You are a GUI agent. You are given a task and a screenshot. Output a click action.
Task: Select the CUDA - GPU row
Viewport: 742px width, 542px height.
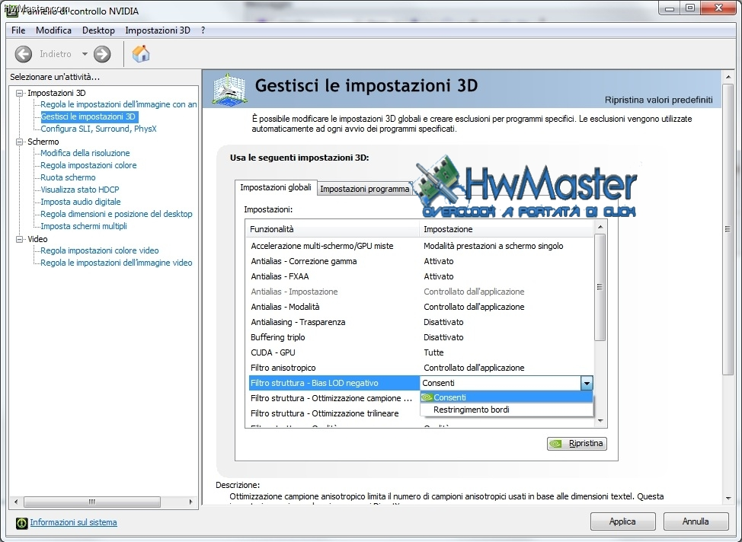(x=421, y=352)
